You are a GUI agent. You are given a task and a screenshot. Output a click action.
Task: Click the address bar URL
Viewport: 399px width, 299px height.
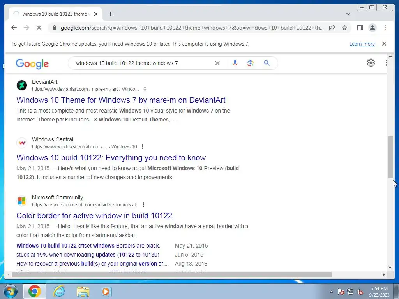coord(192,28)
